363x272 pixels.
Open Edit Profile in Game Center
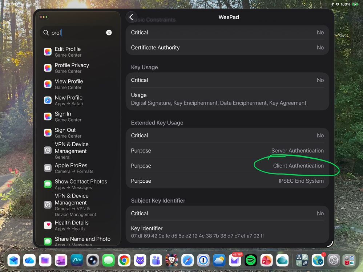(x=78, y=52)
